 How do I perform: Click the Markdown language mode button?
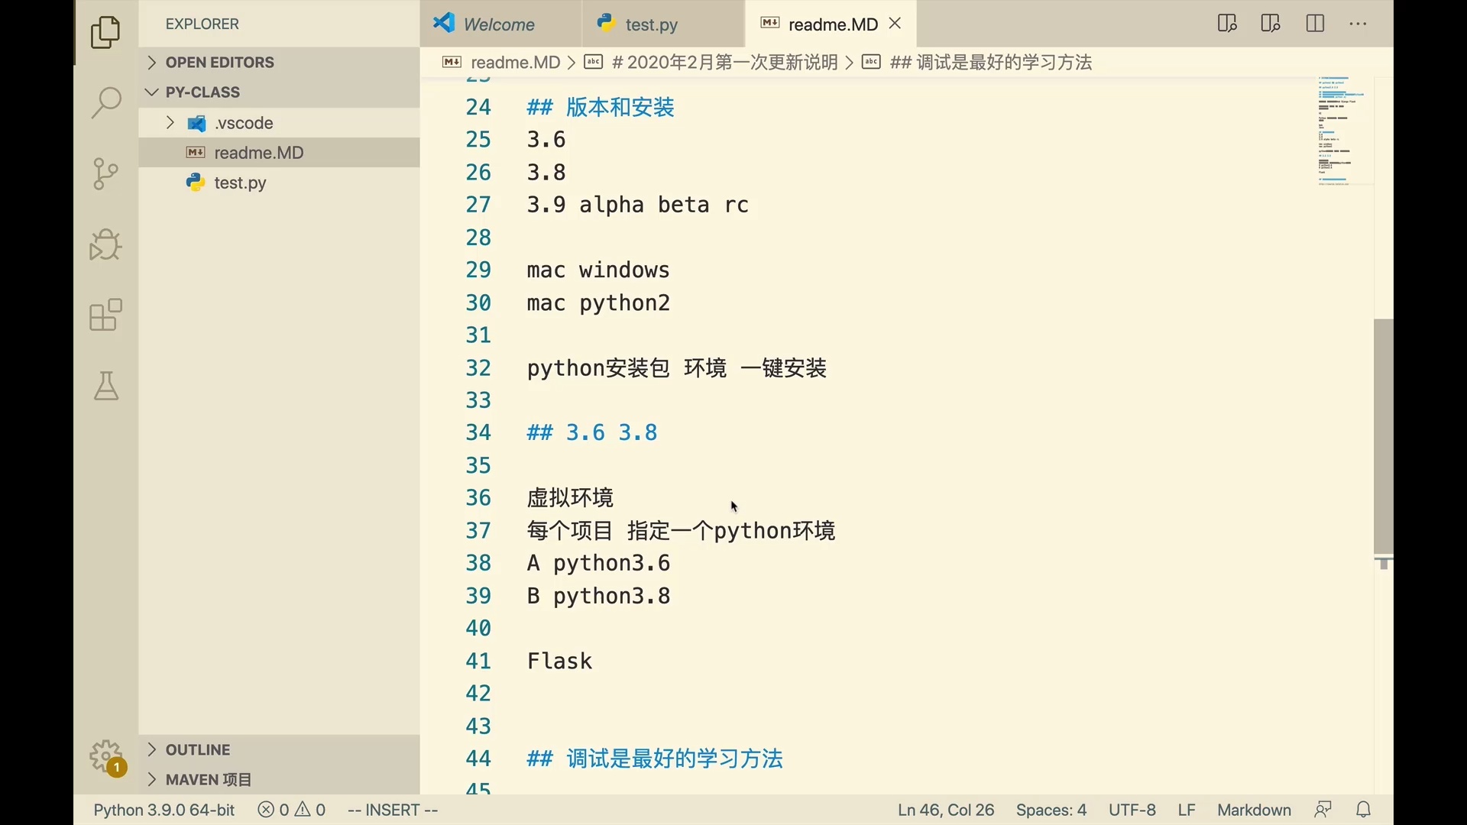(x=1254, y=810)
